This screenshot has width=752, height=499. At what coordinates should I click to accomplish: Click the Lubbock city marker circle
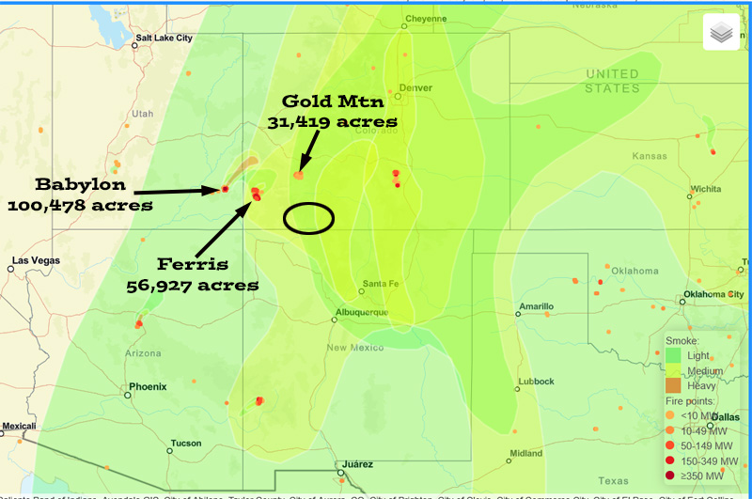click(x=517, y=389)
